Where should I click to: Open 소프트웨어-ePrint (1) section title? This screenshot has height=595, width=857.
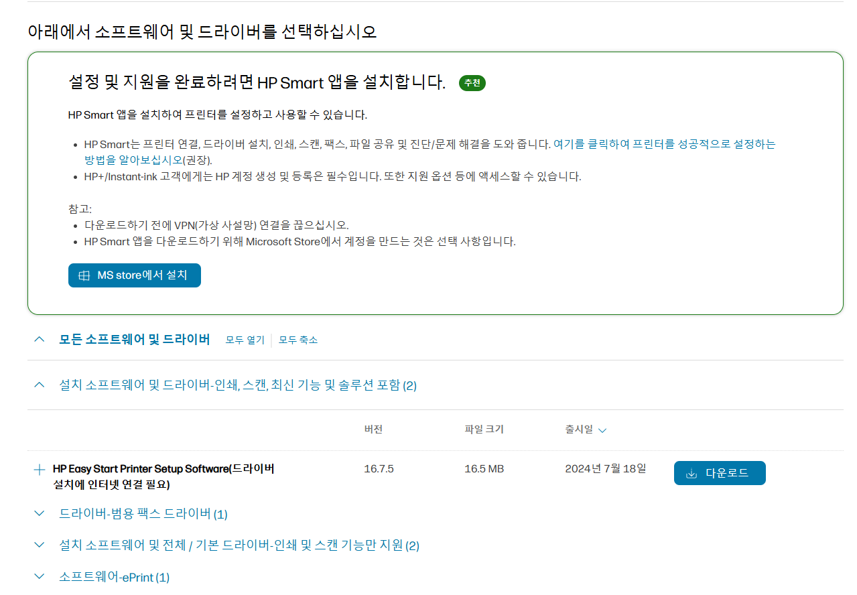point(115,577)
